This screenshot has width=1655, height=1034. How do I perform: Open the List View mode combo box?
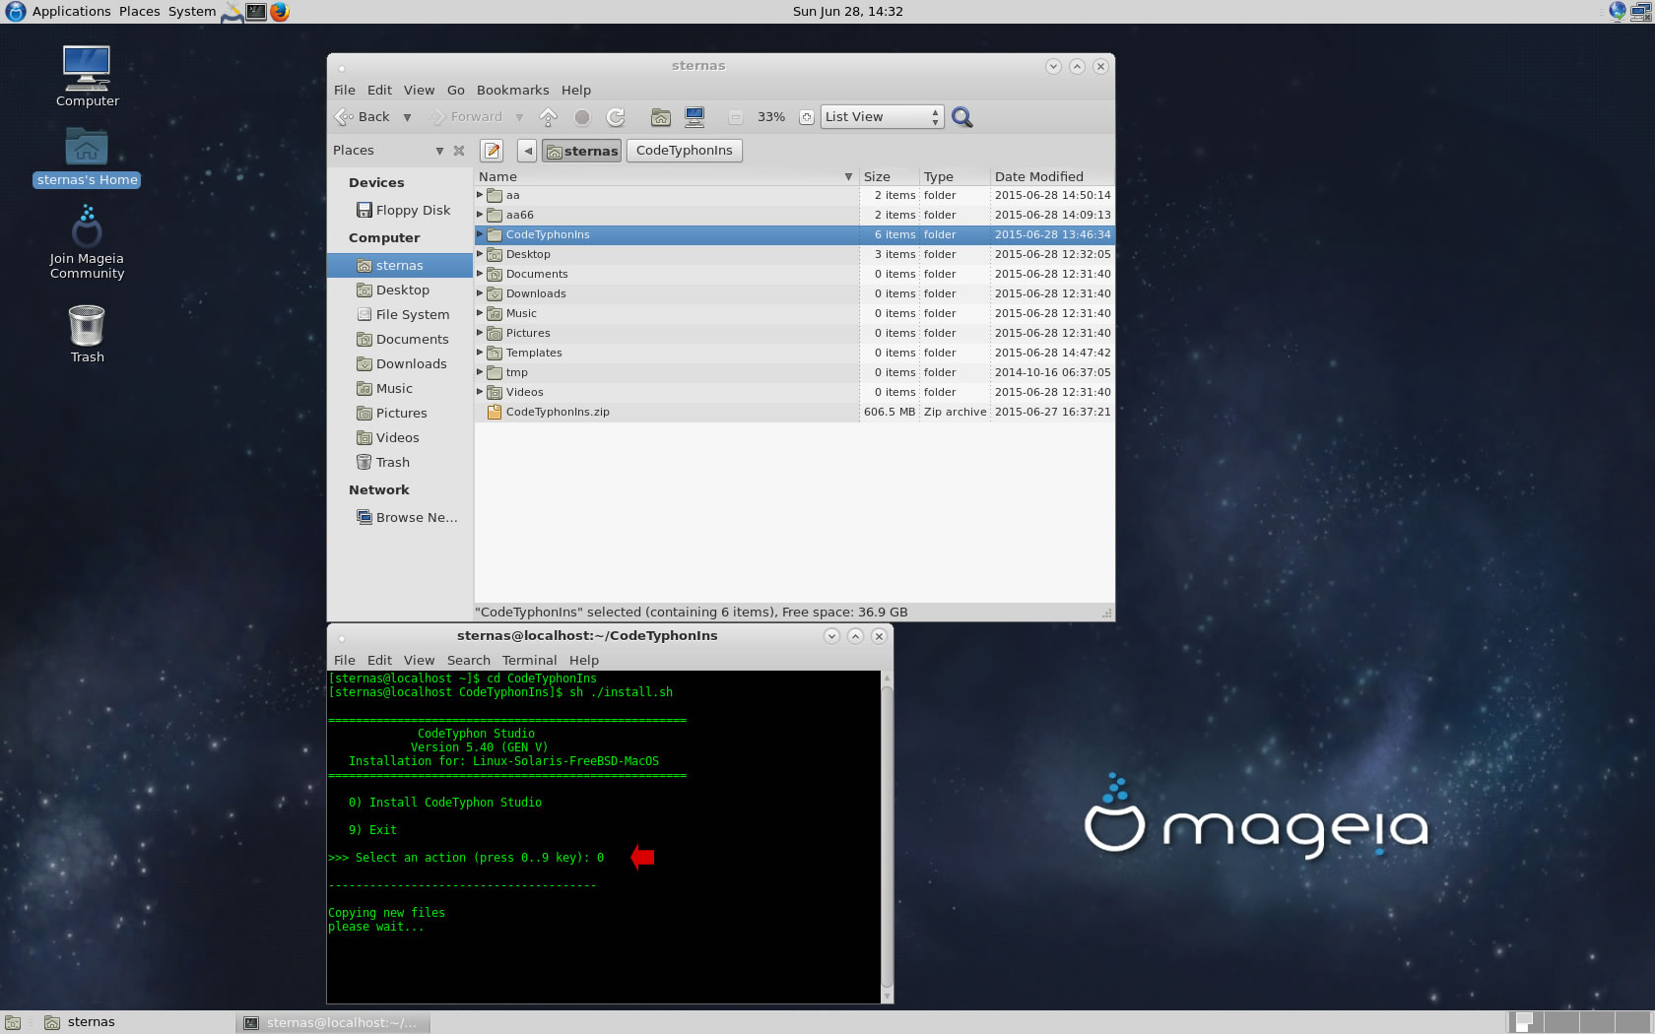coord(882,117)
